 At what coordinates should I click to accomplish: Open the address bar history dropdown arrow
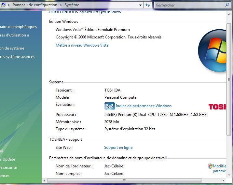coord(140,5)
